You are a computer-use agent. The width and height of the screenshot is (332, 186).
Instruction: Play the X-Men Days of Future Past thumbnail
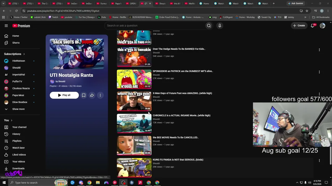tap(134, 101)
